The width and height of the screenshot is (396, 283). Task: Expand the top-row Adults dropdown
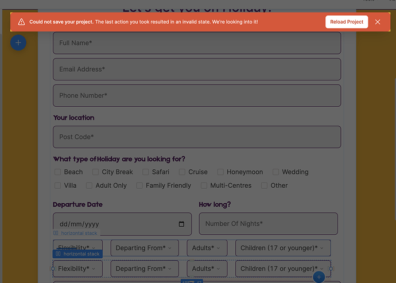(x=207, y=248)
